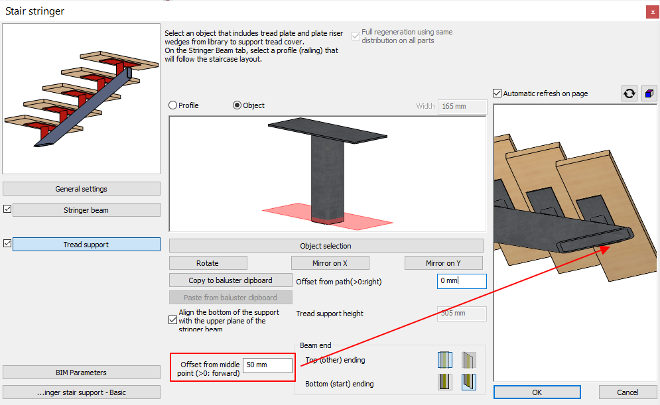Switch to the Stringer beam tab
The height and width of the screenshot is (405, 660).
point(86,210)
